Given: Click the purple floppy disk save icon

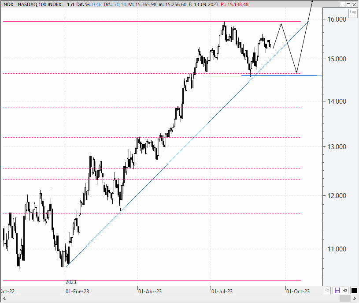Looking at the screenshot, I should (x=337, y=290).
